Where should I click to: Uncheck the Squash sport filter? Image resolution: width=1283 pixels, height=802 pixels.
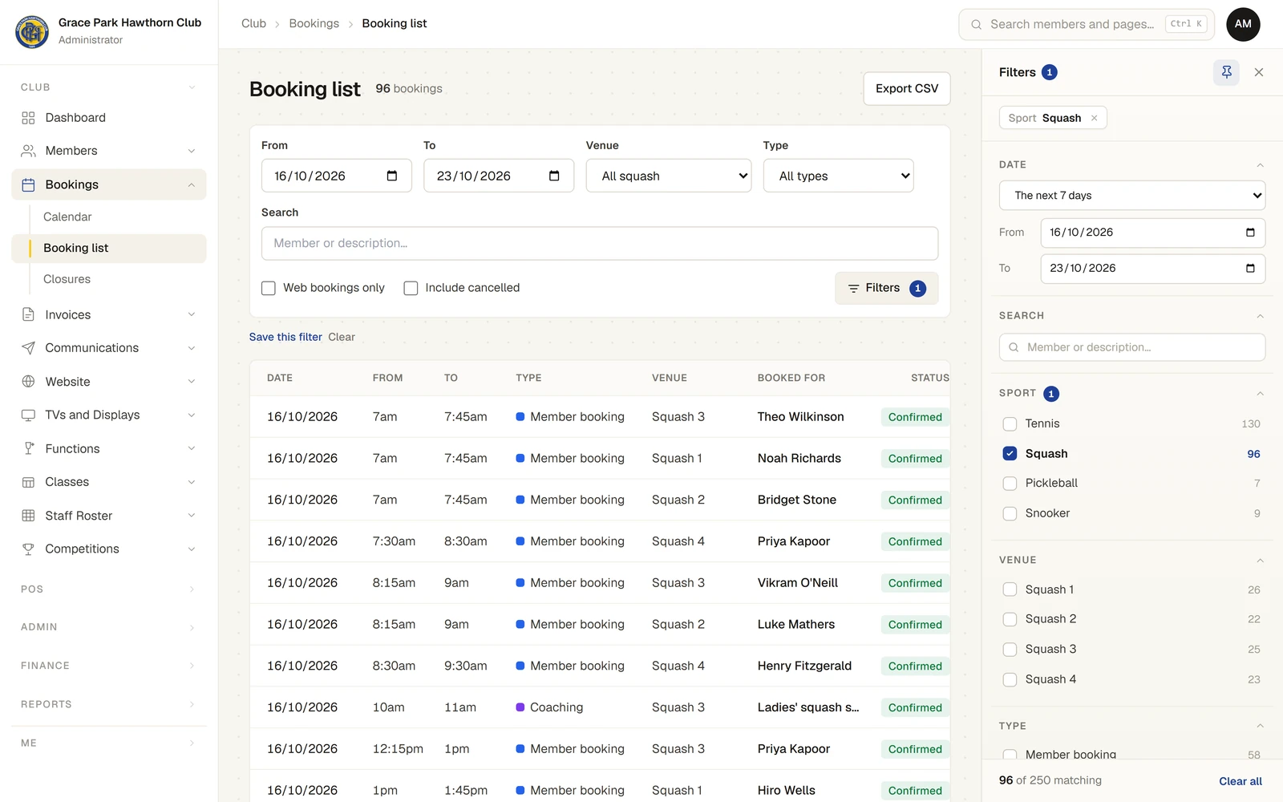pos(1010,453)
